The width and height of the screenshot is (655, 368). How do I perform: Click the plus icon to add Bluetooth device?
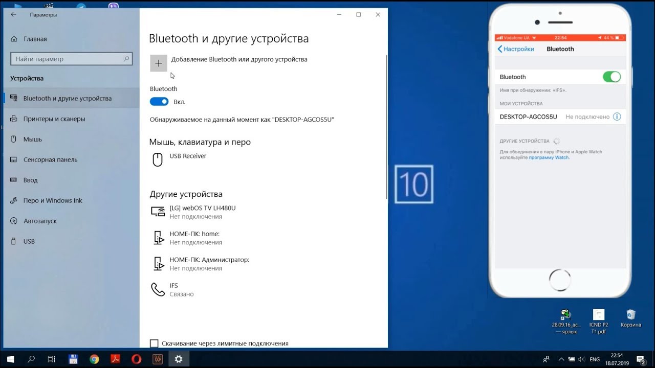[159, 63]
